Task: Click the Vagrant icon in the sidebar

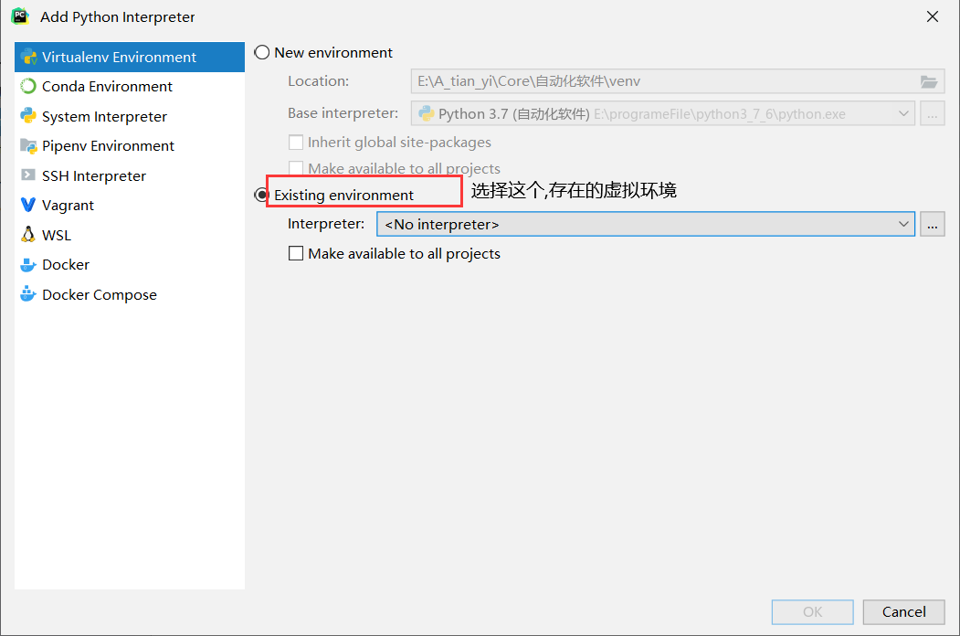Action: (26, 205)
